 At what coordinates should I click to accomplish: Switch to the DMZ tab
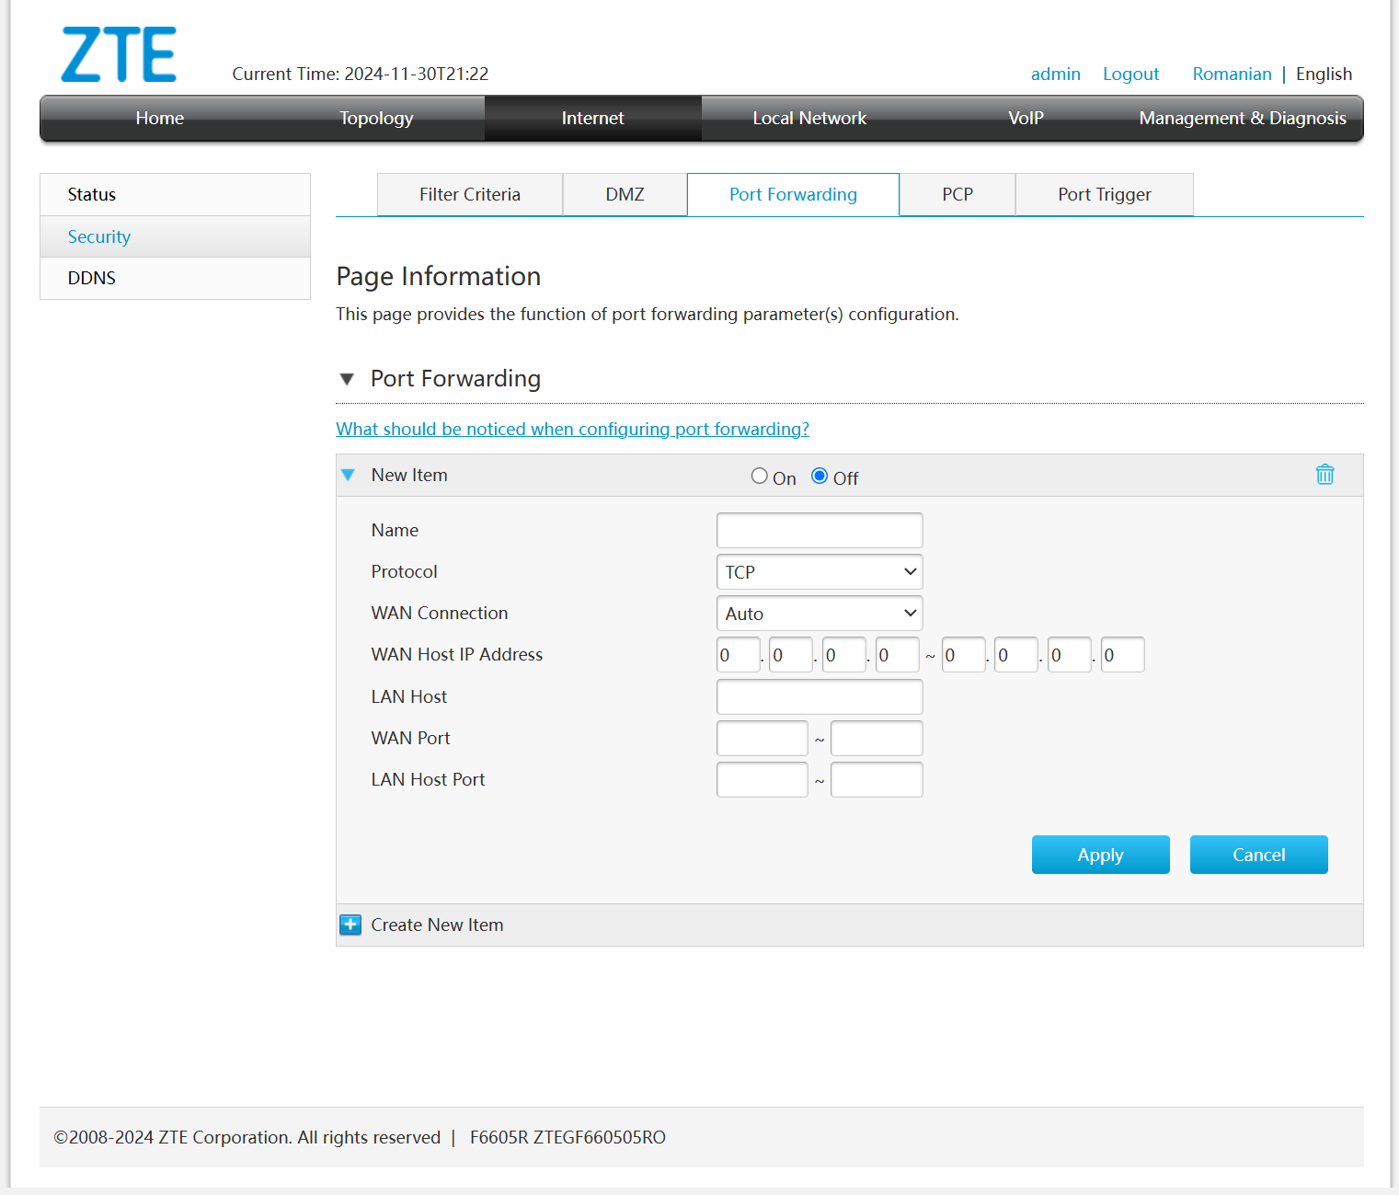click(625, 194)
